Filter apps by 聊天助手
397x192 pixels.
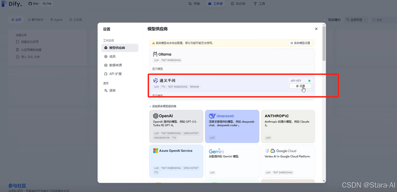pos(36,20)
